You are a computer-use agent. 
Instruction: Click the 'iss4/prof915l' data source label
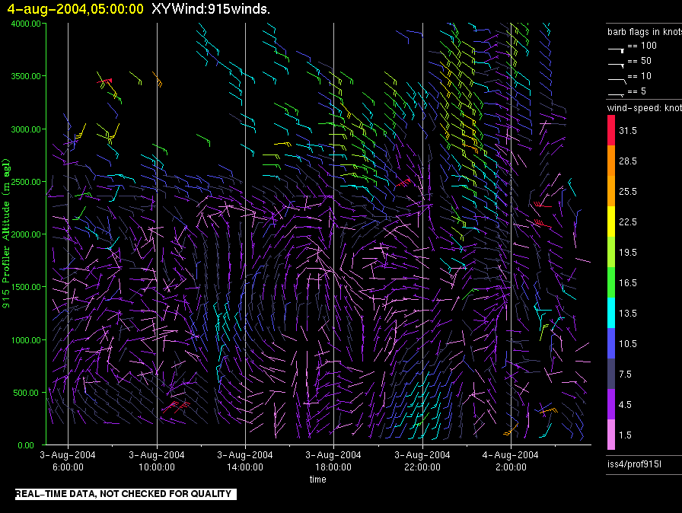(x=634, y=464)
